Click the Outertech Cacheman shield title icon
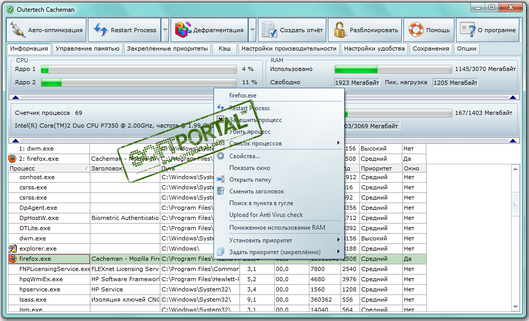Screen dimensions: 529x321 (x=10, y=10)
